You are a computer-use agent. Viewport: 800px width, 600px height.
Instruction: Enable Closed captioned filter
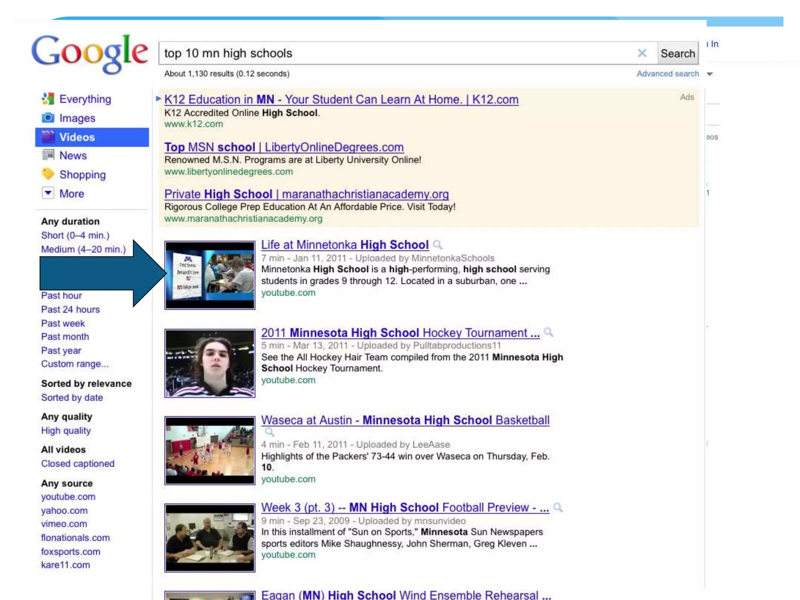point(78,464)
